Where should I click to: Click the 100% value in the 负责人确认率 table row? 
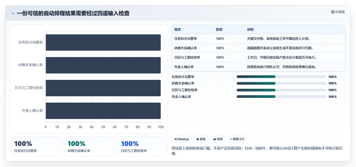(x=220, y=67)
